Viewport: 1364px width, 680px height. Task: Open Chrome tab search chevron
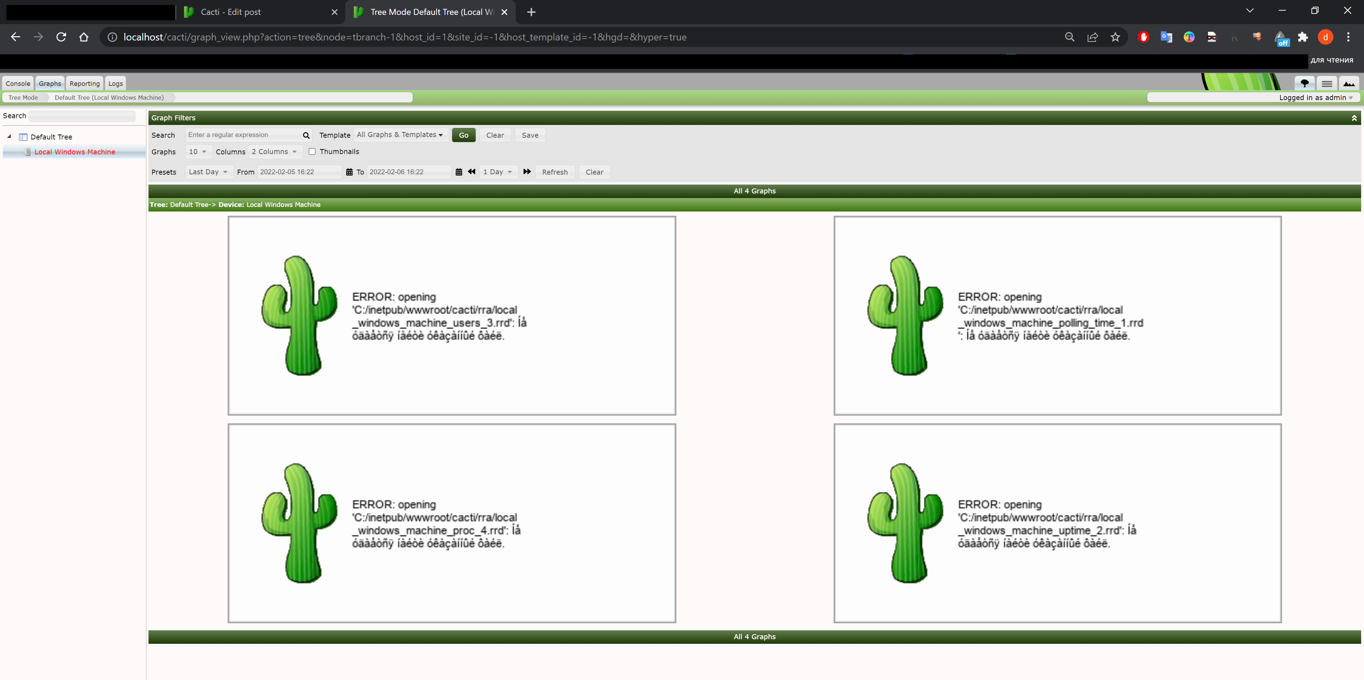click(x=1250, y=11)
